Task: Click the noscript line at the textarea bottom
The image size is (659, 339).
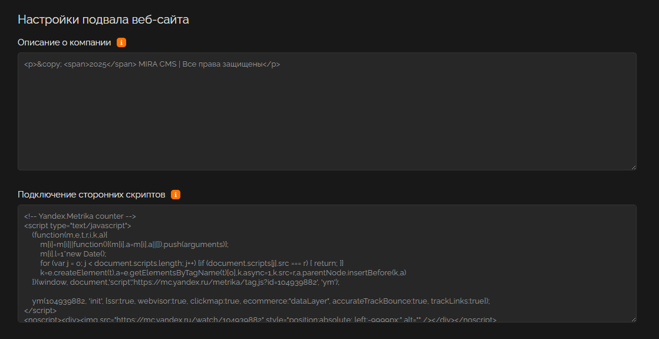Action: (259, 320)
